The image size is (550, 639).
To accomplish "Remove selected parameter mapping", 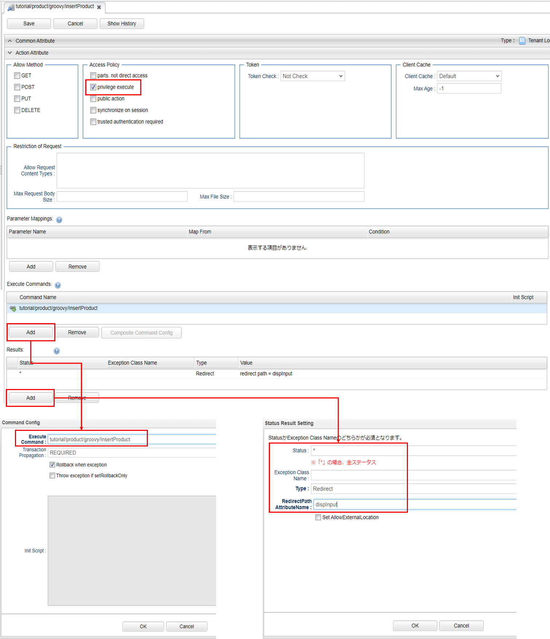I will tap(77, 267).
